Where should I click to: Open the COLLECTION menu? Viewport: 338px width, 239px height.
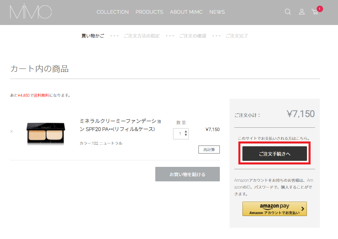[113, 12]
